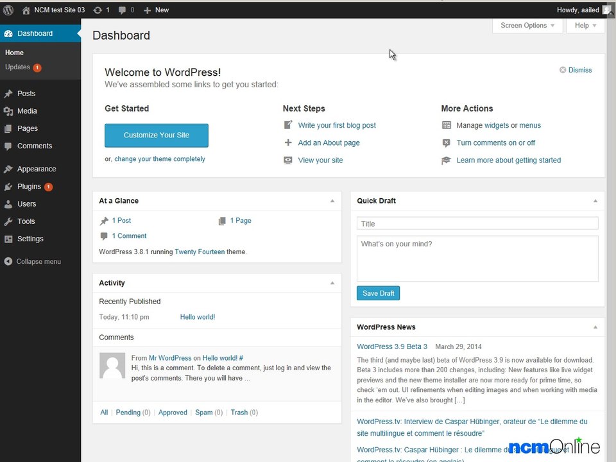Show All comments filter
This screenshot has width=616, height=462.
[x=104, y=413]
